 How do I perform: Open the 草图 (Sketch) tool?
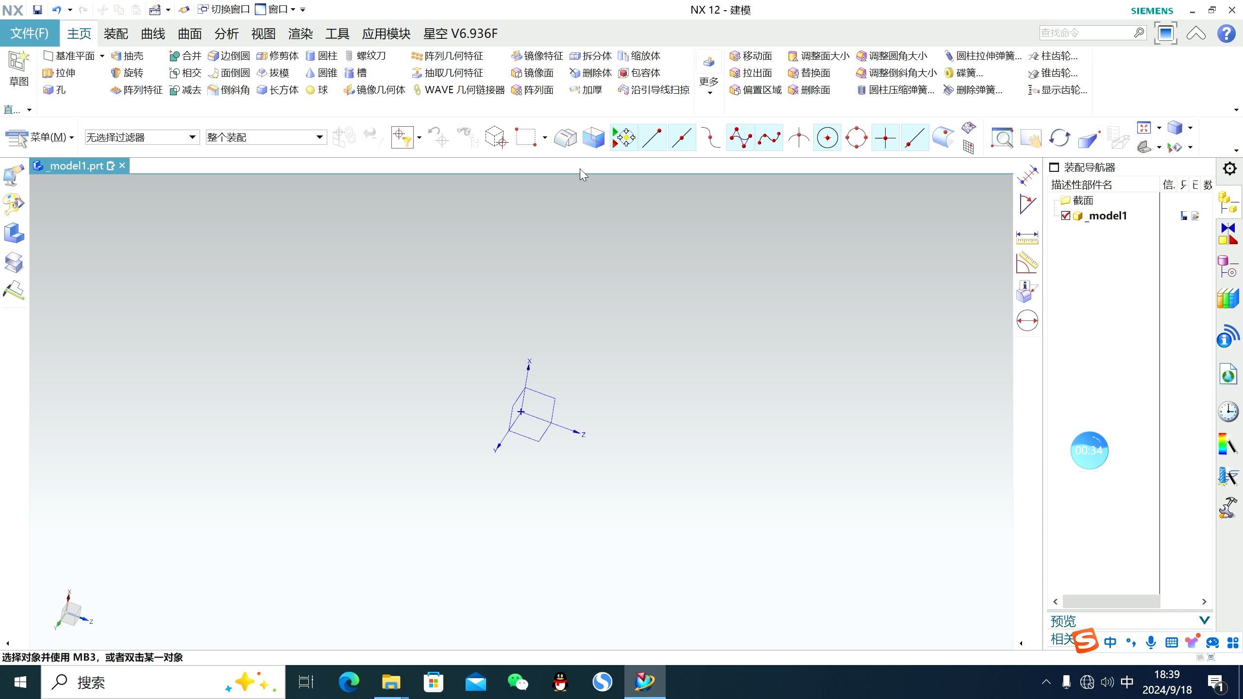[18, 68]
